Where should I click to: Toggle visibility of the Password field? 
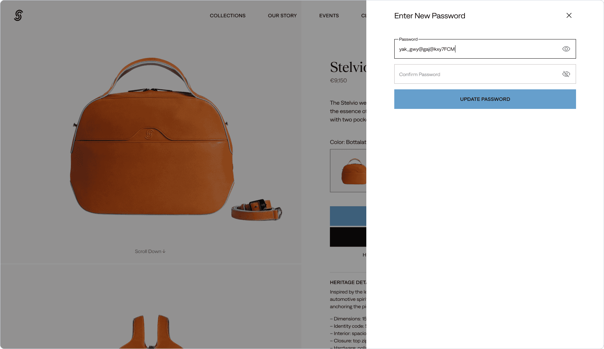click(566, 49)
